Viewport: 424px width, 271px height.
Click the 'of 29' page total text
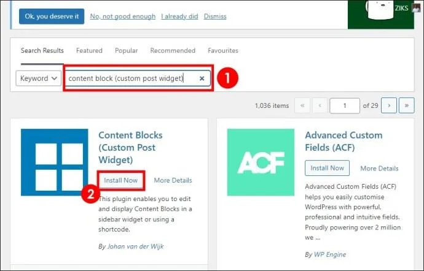pyautogui.click(x=371, y=105)
